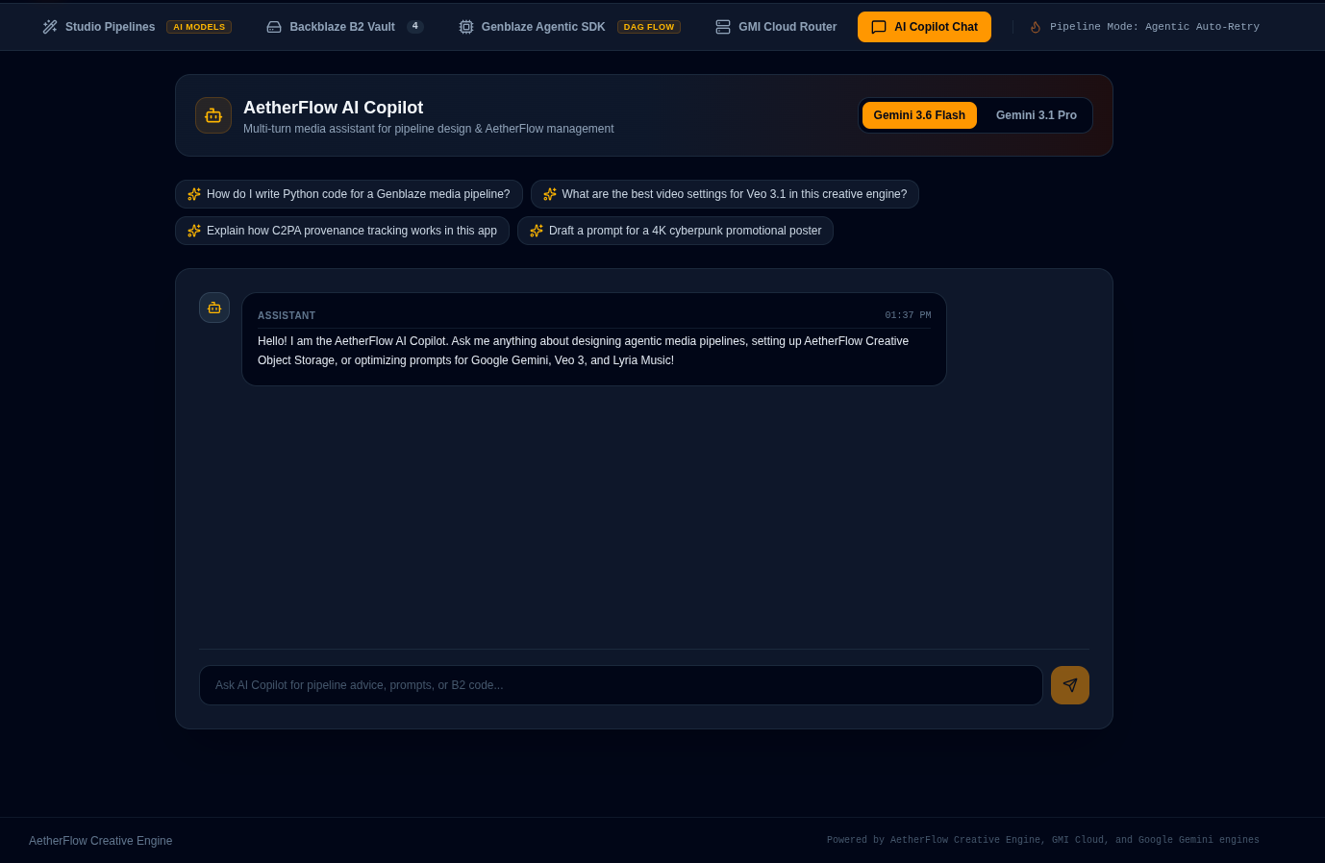Ask how to write Python code for Genblaze pipeline
Screen dimensions: 1325x863
click(x=349, y=194)
